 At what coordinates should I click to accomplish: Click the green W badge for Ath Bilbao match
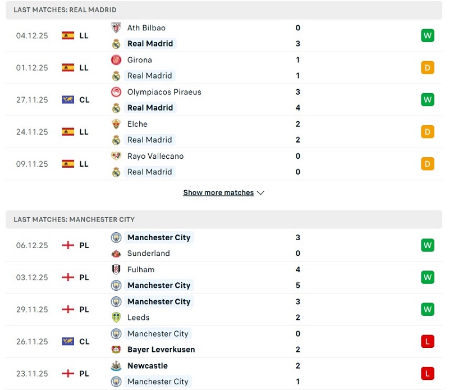[428, 36]
